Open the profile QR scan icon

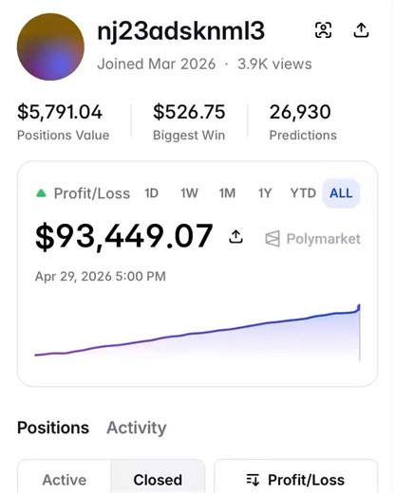(x=324, y=30)
